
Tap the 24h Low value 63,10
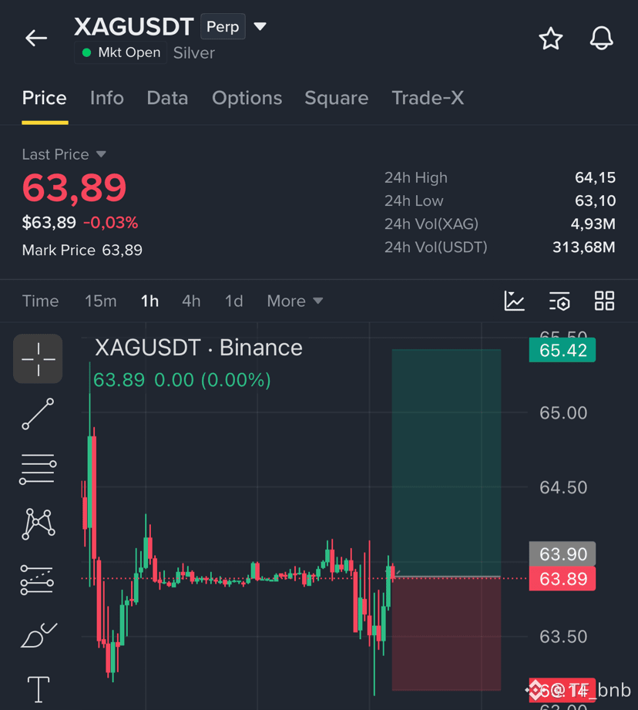(595, 200)
